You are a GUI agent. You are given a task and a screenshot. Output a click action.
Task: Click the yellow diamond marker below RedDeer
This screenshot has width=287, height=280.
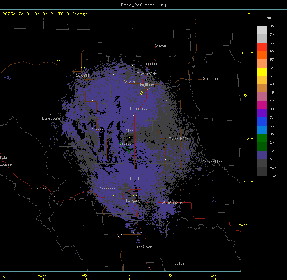click(x=142, y=93)
